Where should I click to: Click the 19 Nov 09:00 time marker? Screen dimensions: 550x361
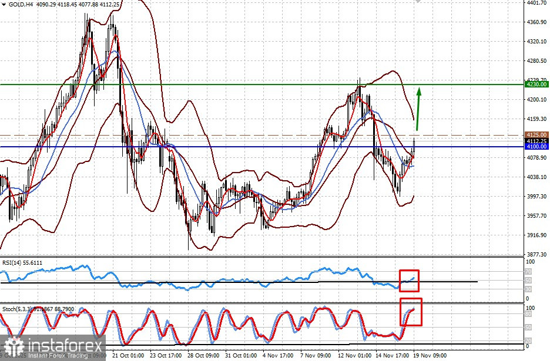430,355
